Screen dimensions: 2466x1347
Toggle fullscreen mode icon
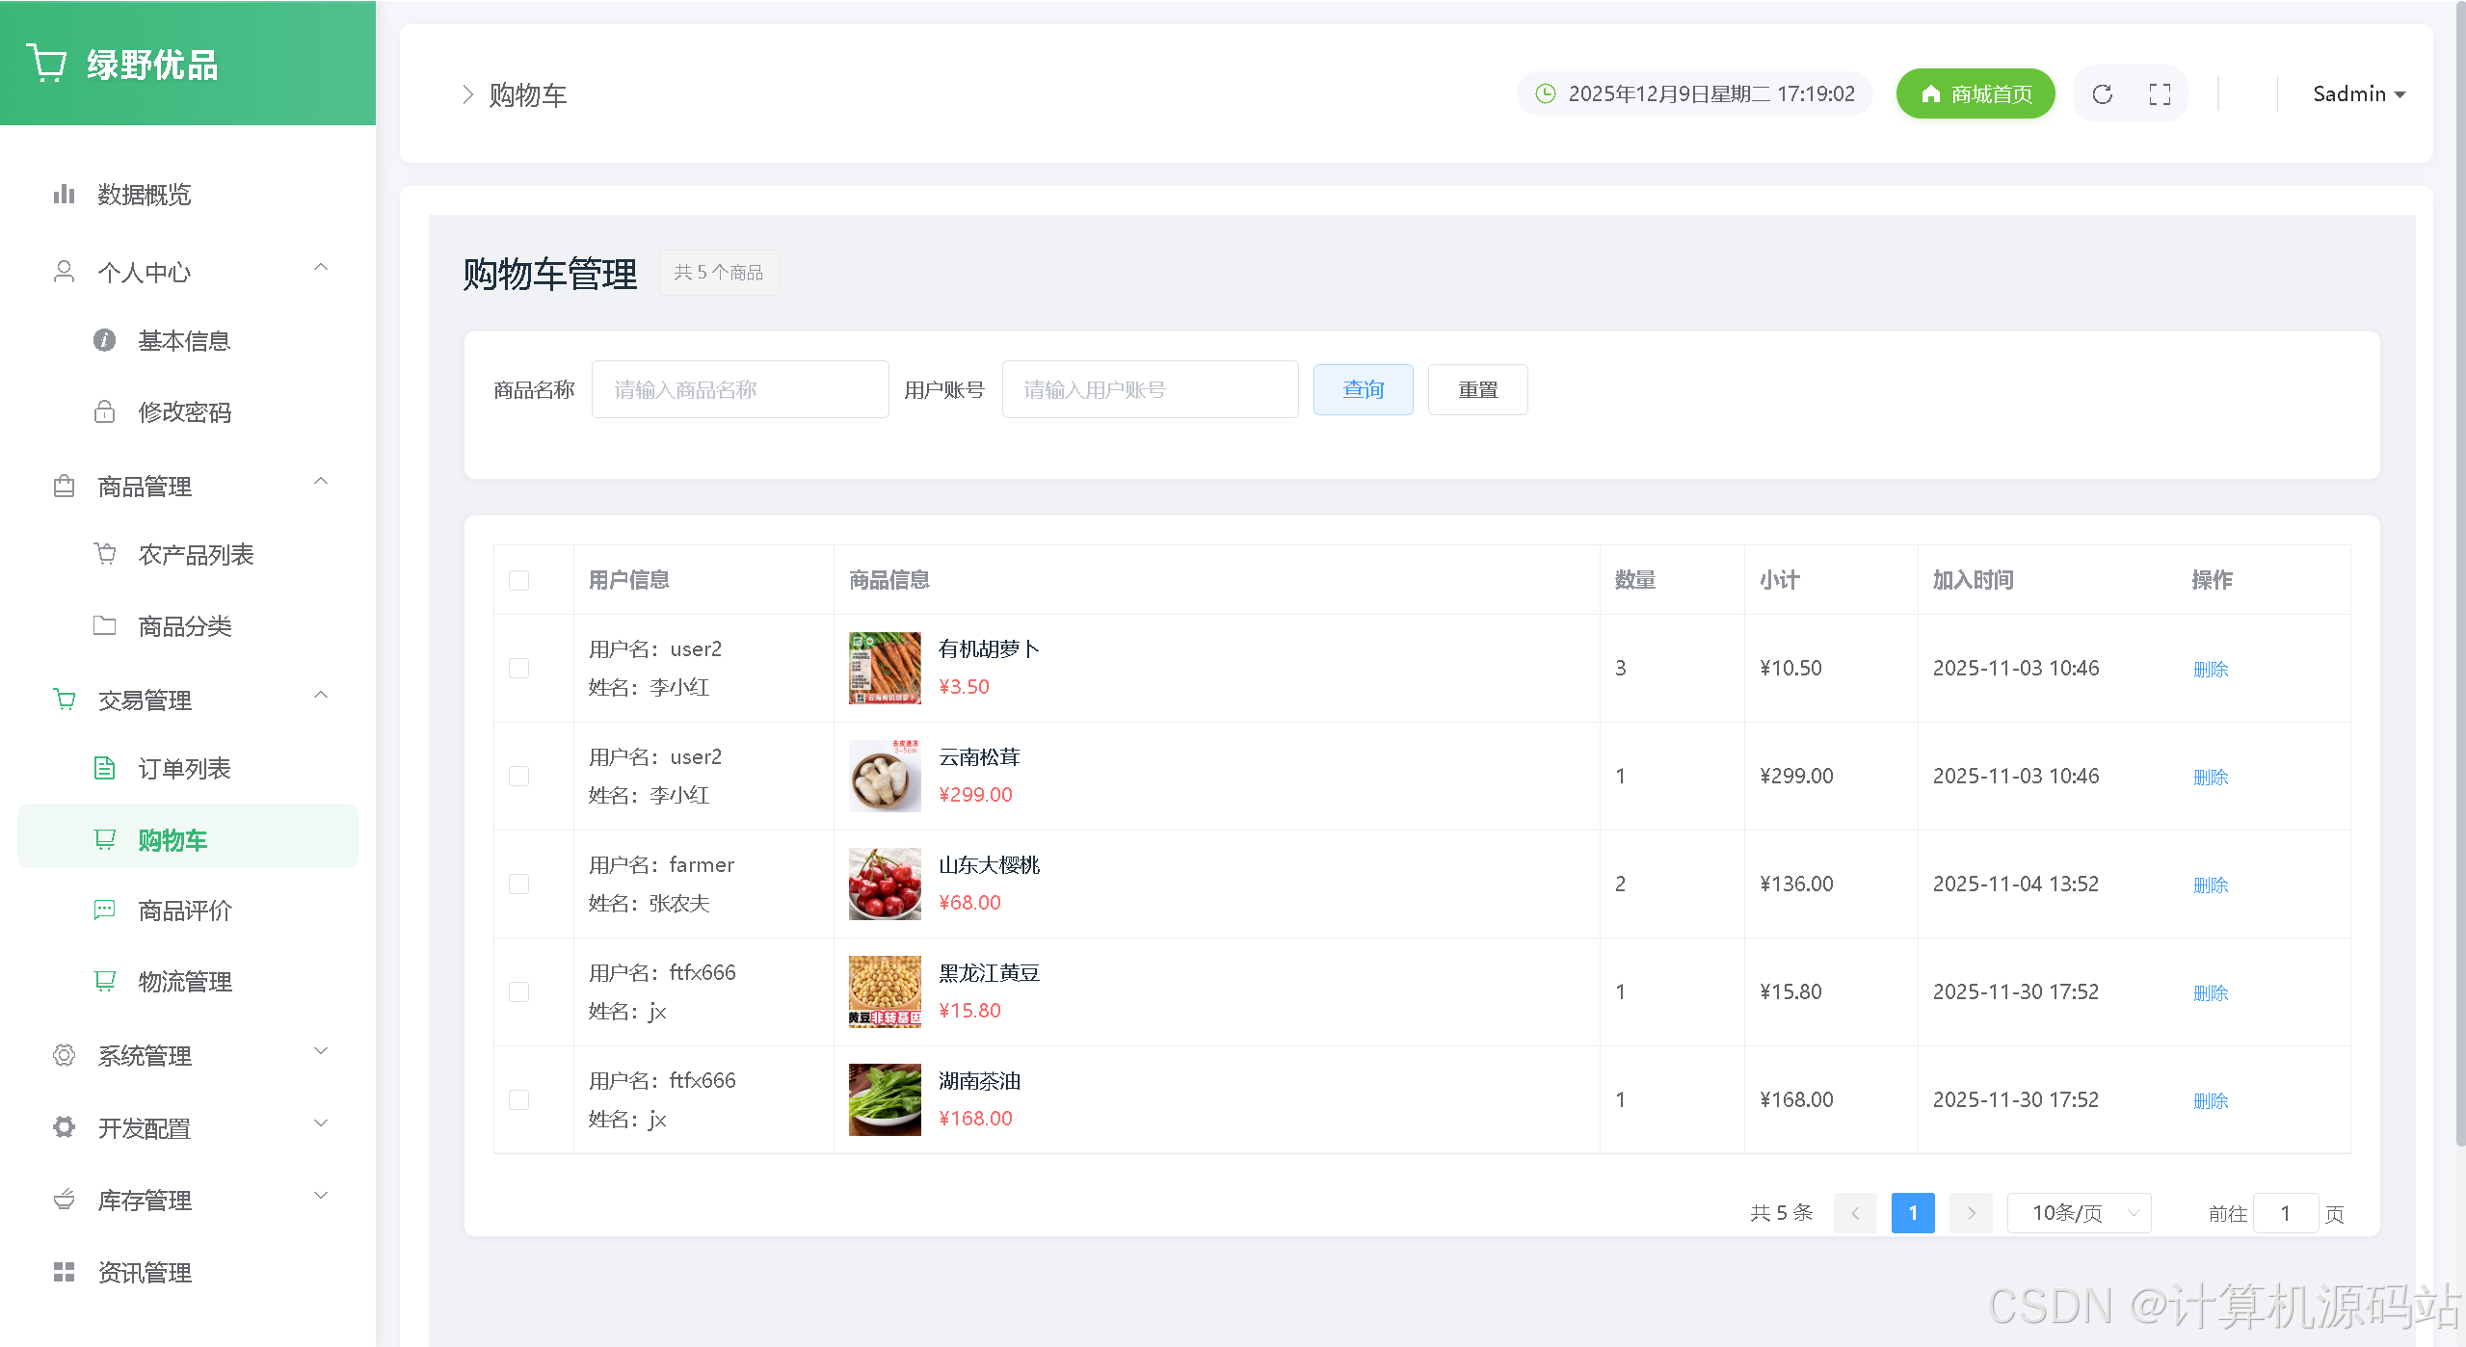2160,94
